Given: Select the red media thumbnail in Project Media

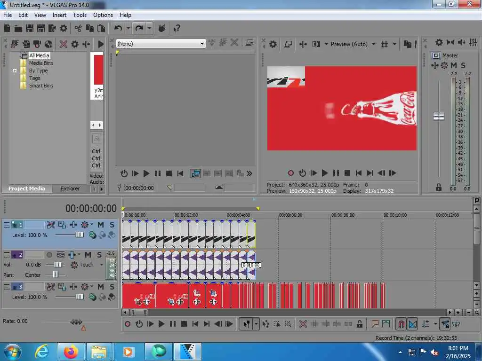Looking at the screenshot, I should [98, 70].
